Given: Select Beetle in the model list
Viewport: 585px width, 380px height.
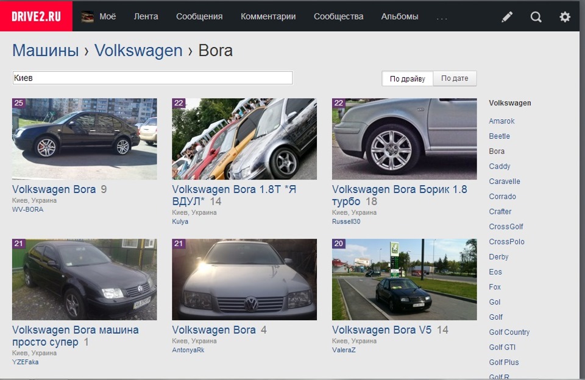Looking at the screenshot, I should (499, 136).
